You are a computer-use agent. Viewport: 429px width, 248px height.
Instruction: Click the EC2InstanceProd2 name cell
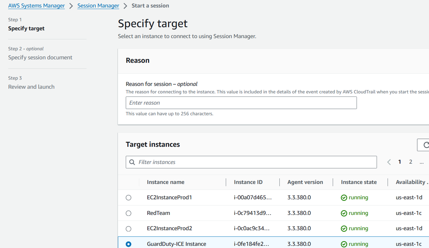[x=169, y=228]
